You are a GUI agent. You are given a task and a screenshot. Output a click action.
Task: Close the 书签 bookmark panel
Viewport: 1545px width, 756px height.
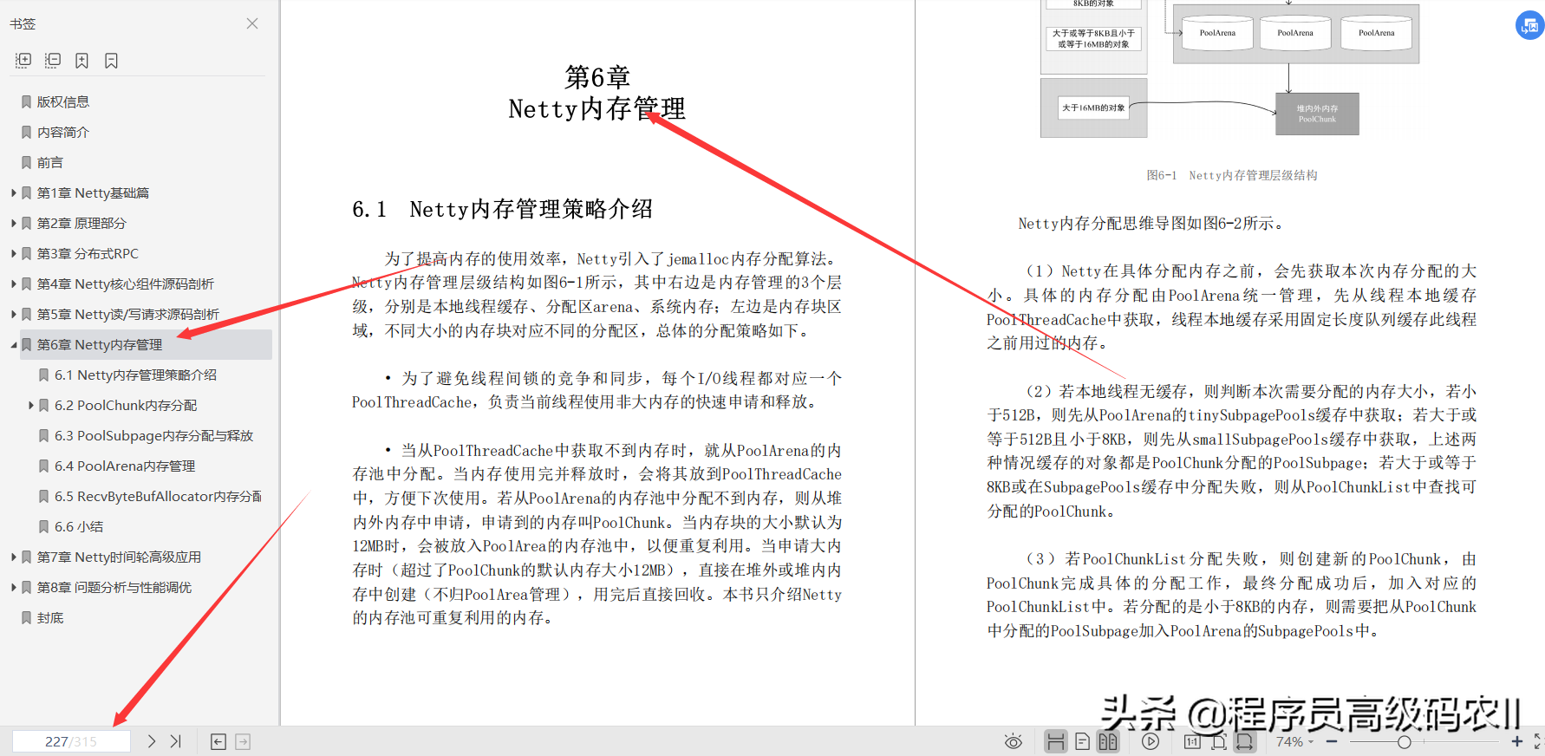coord(252,23)
